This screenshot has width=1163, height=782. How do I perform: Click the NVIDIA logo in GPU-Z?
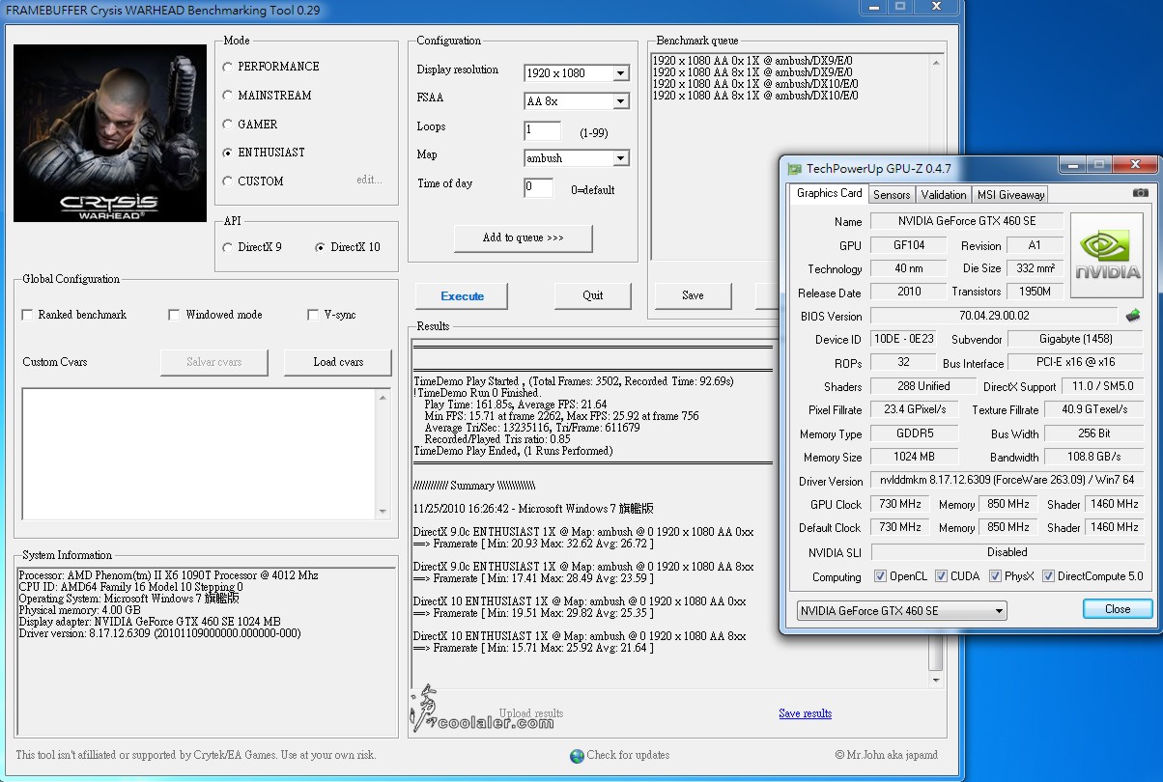(1109, 255)
